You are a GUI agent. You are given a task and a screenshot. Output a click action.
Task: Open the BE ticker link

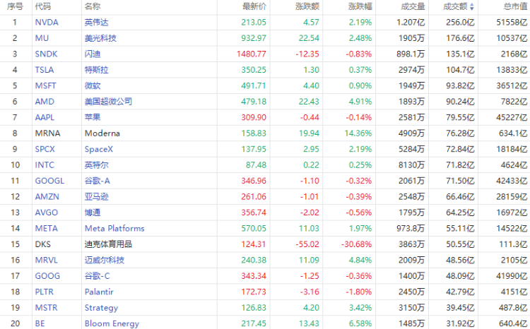[40, 324]
